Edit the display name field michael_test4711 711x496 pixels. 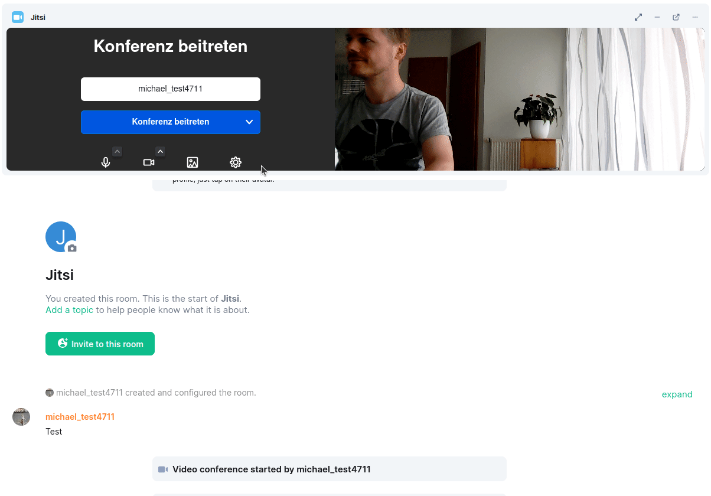(x=171, y=89)
